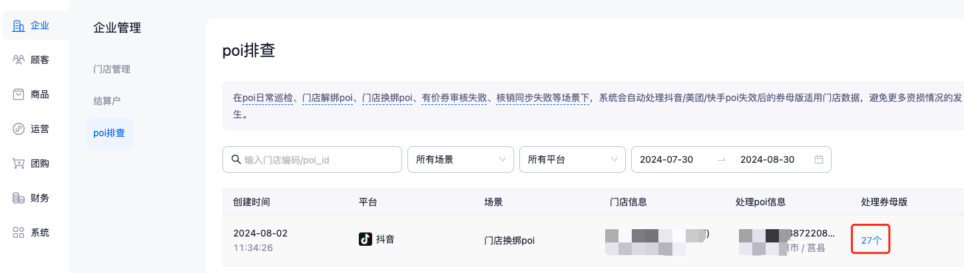Click the 企业 building icon in sidebar
Screen dimensions: 964x273
[19, 26]
